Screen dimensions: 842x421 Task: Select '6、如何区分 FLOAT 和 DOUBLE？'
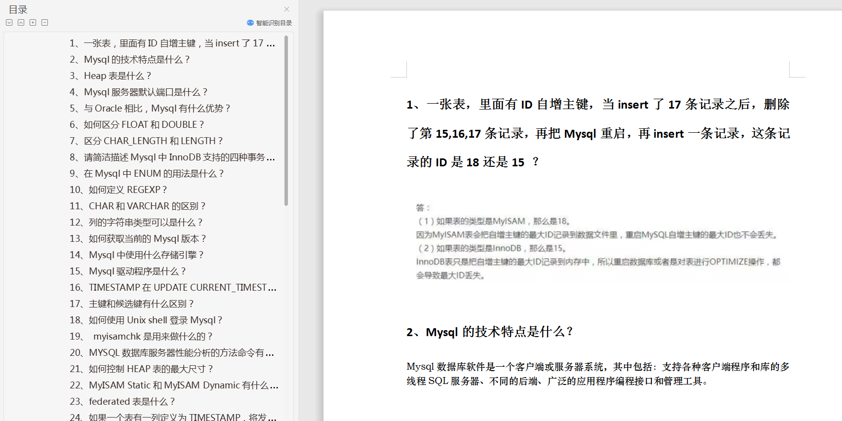coord(136,125)
